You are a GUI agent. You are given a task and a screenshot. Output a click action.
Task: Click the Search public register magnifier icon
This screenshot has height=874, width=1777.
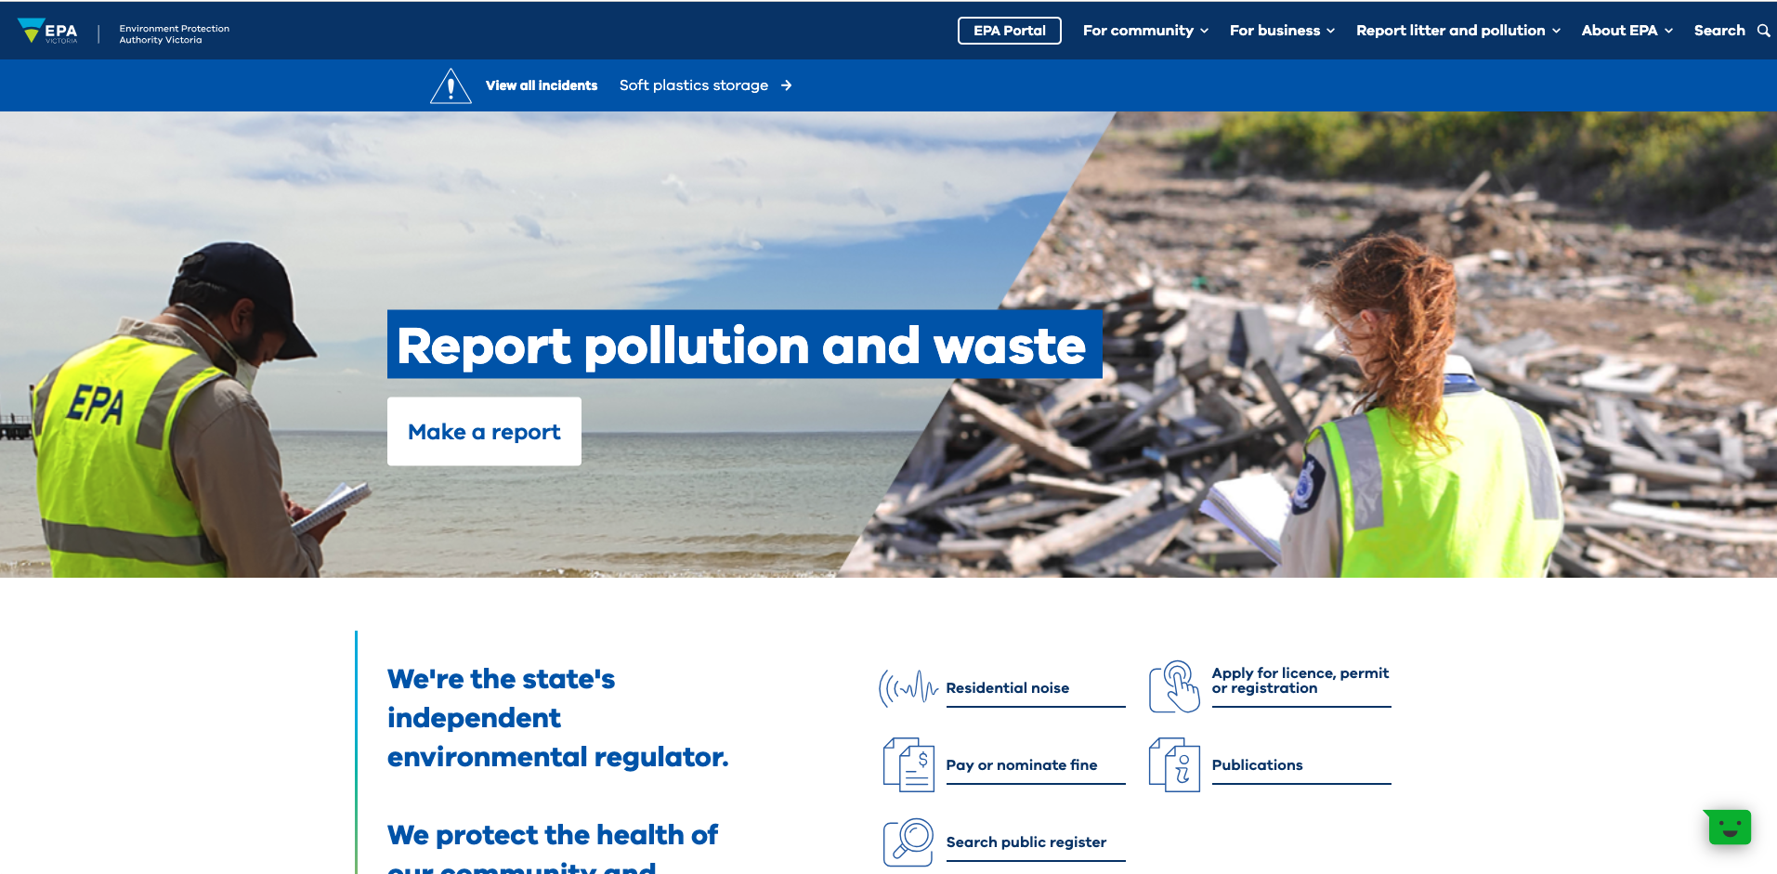tap(908, 841)
